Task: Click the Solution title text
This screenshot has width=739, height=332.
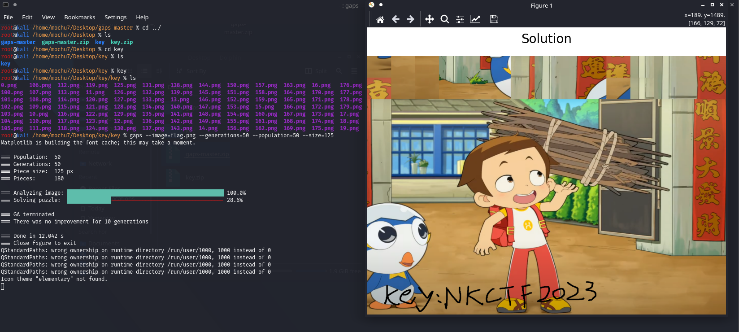Action: pos(546,39)
